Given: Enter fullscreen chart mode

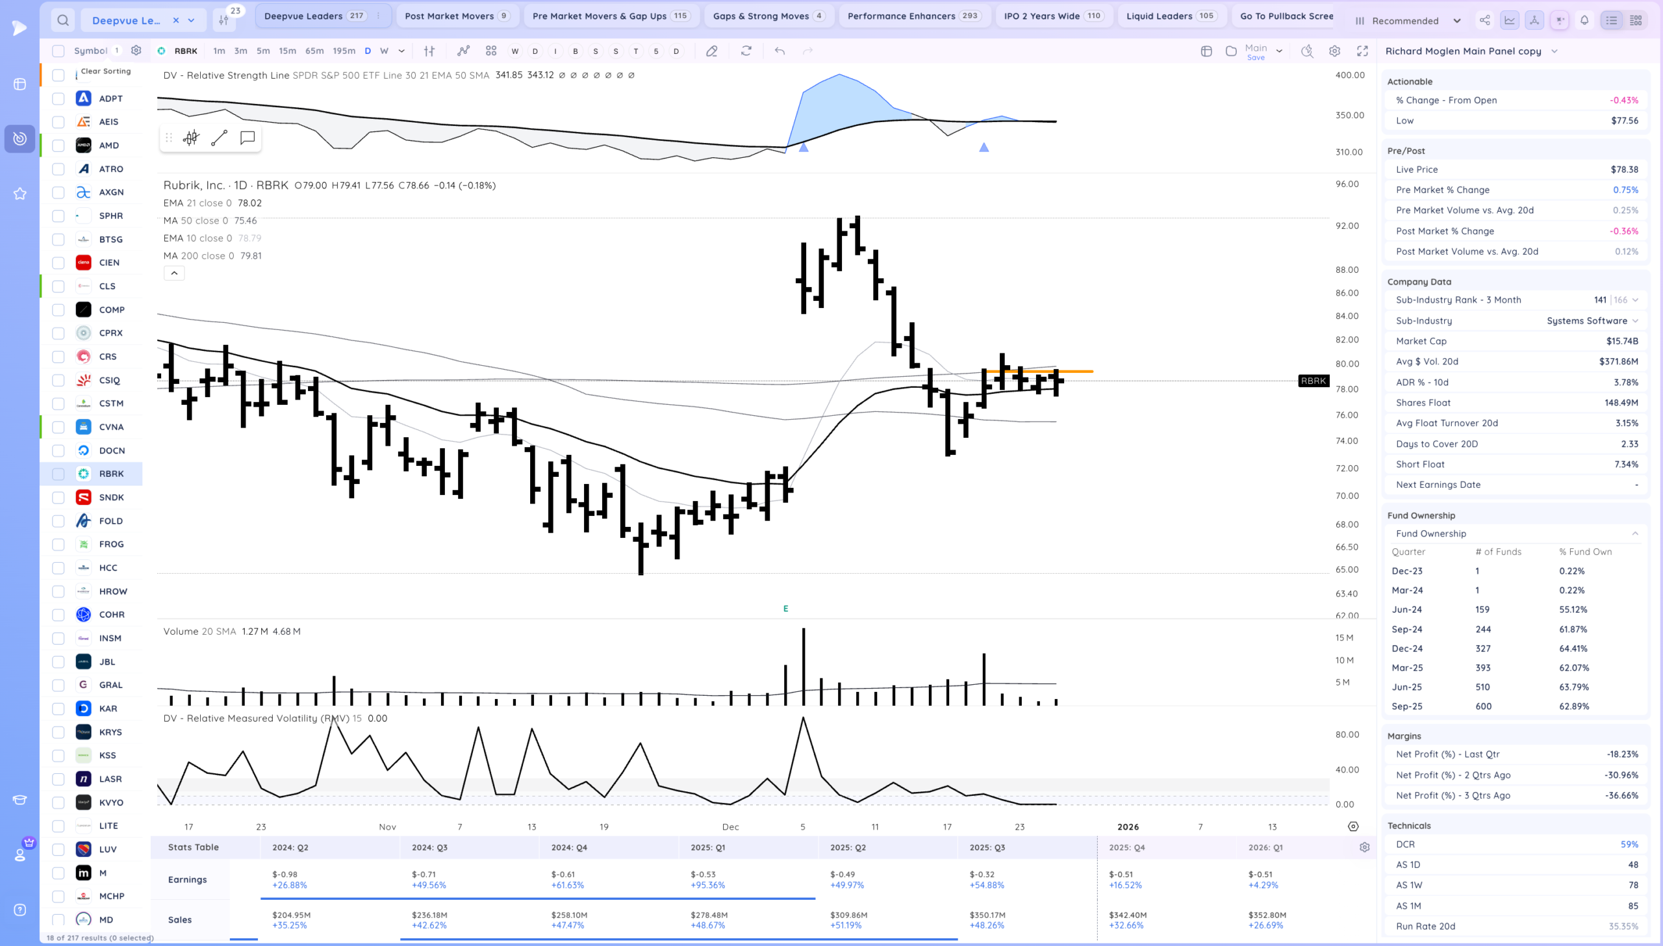Looking at the screenshot, I should [1362, 51].
